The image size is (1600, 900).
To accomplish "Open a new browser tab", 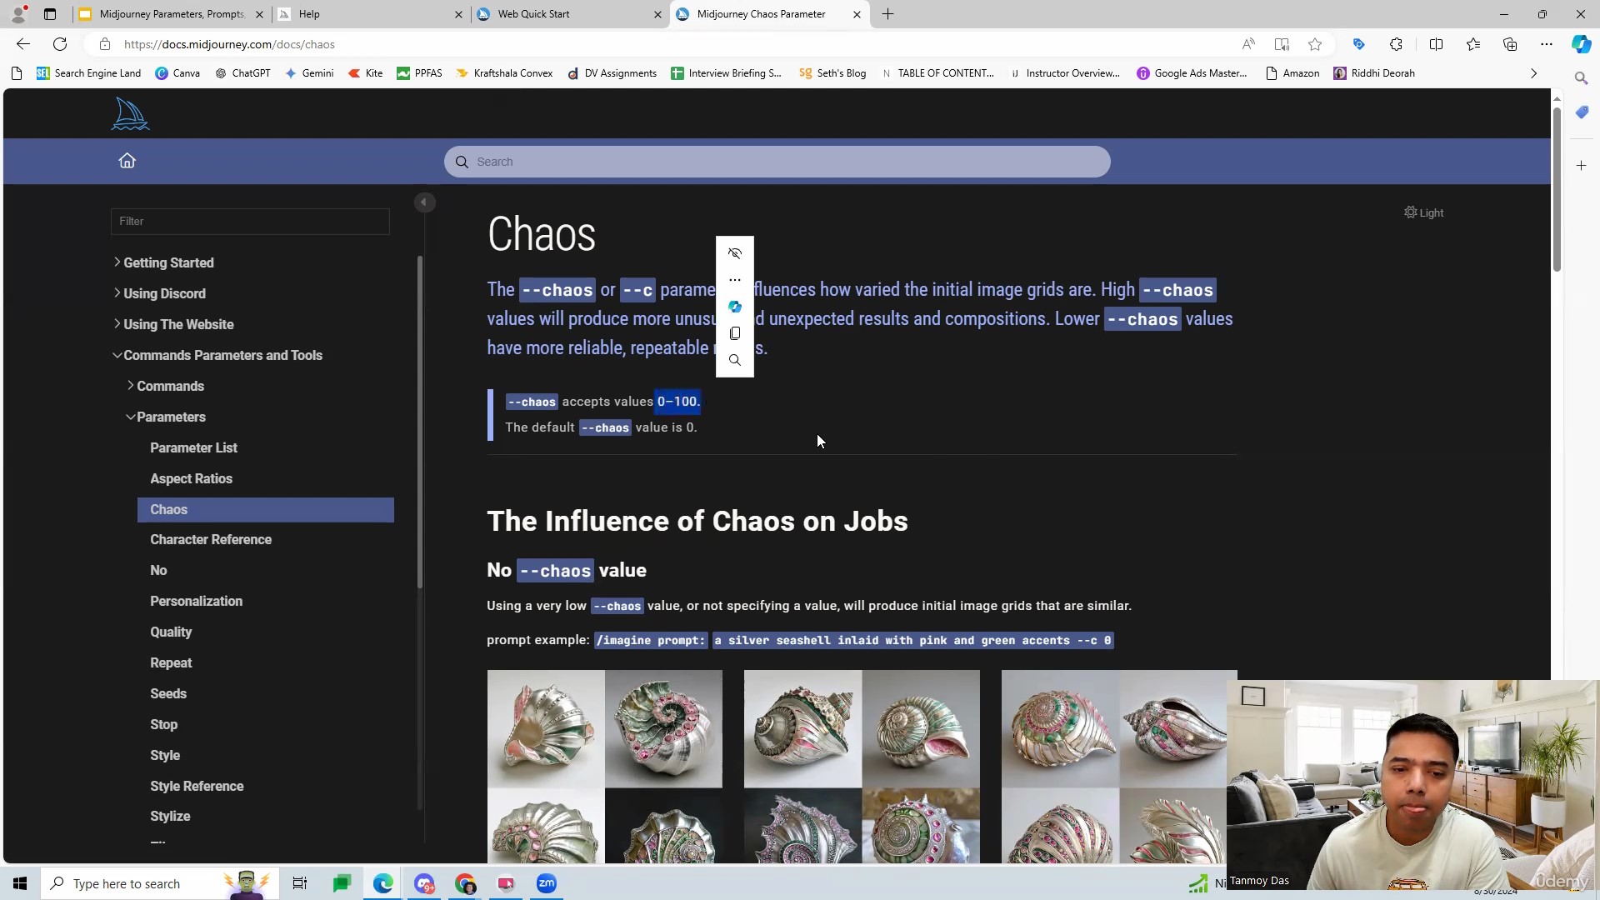I will point(887,14).
